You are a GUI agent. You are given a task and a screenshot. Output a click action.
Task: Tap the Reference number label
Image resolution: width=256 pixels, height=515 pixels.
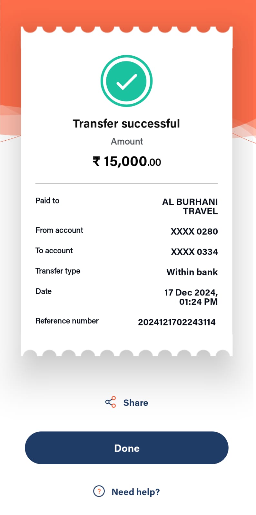tap(67, 321)
